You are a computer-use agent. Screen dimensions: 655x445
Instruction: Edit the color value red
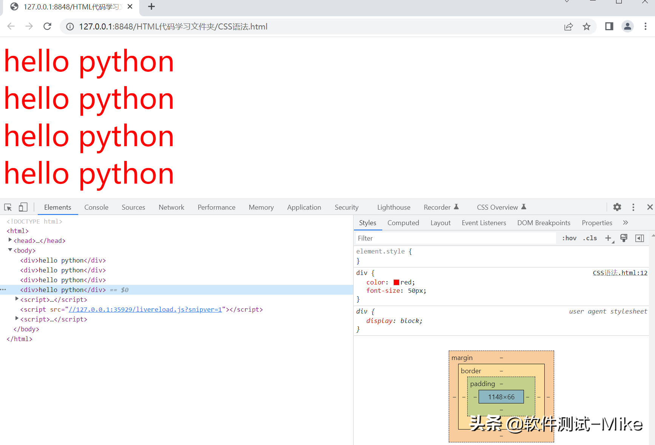(406, 282)
